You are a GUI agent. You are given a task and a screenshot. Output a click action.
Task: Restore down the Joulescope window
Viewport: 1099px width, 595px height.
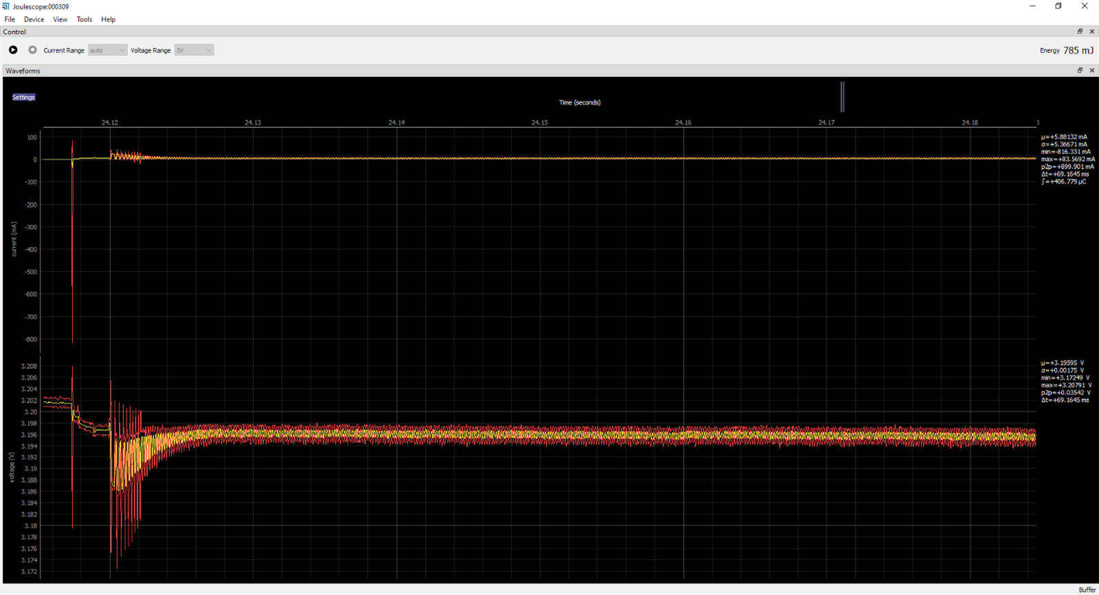1058,6
